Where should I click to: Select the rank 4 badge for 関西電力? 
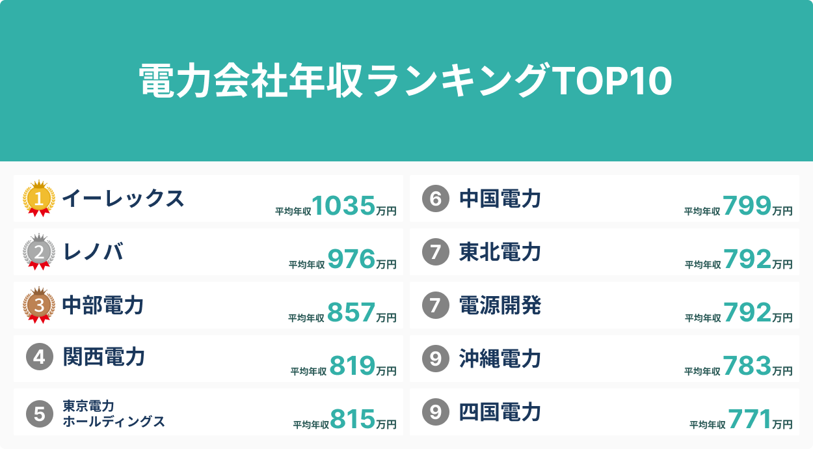(39, 358)
